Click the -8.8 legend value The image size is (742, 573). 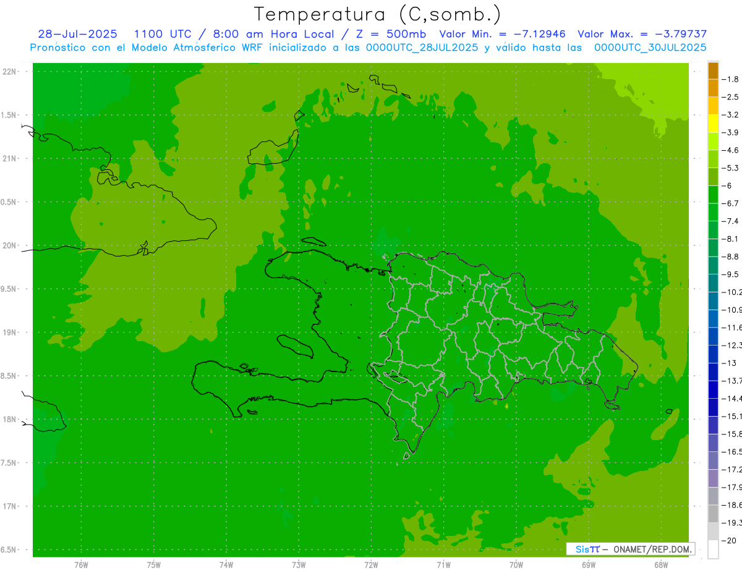[x=730, y=257]
